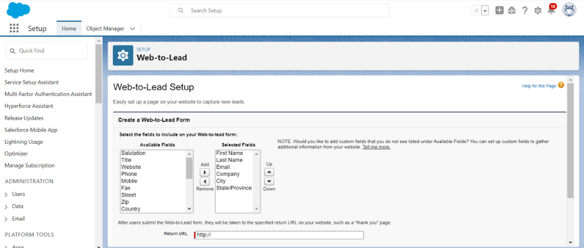Open the Favorites list dropdown arrow

[x=485, y=11]
